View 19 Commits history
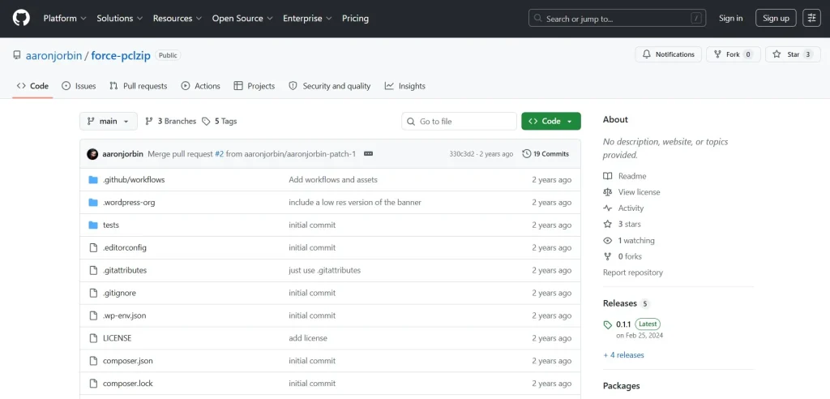This screenshot has height=399, width=830. click(545, 154)
